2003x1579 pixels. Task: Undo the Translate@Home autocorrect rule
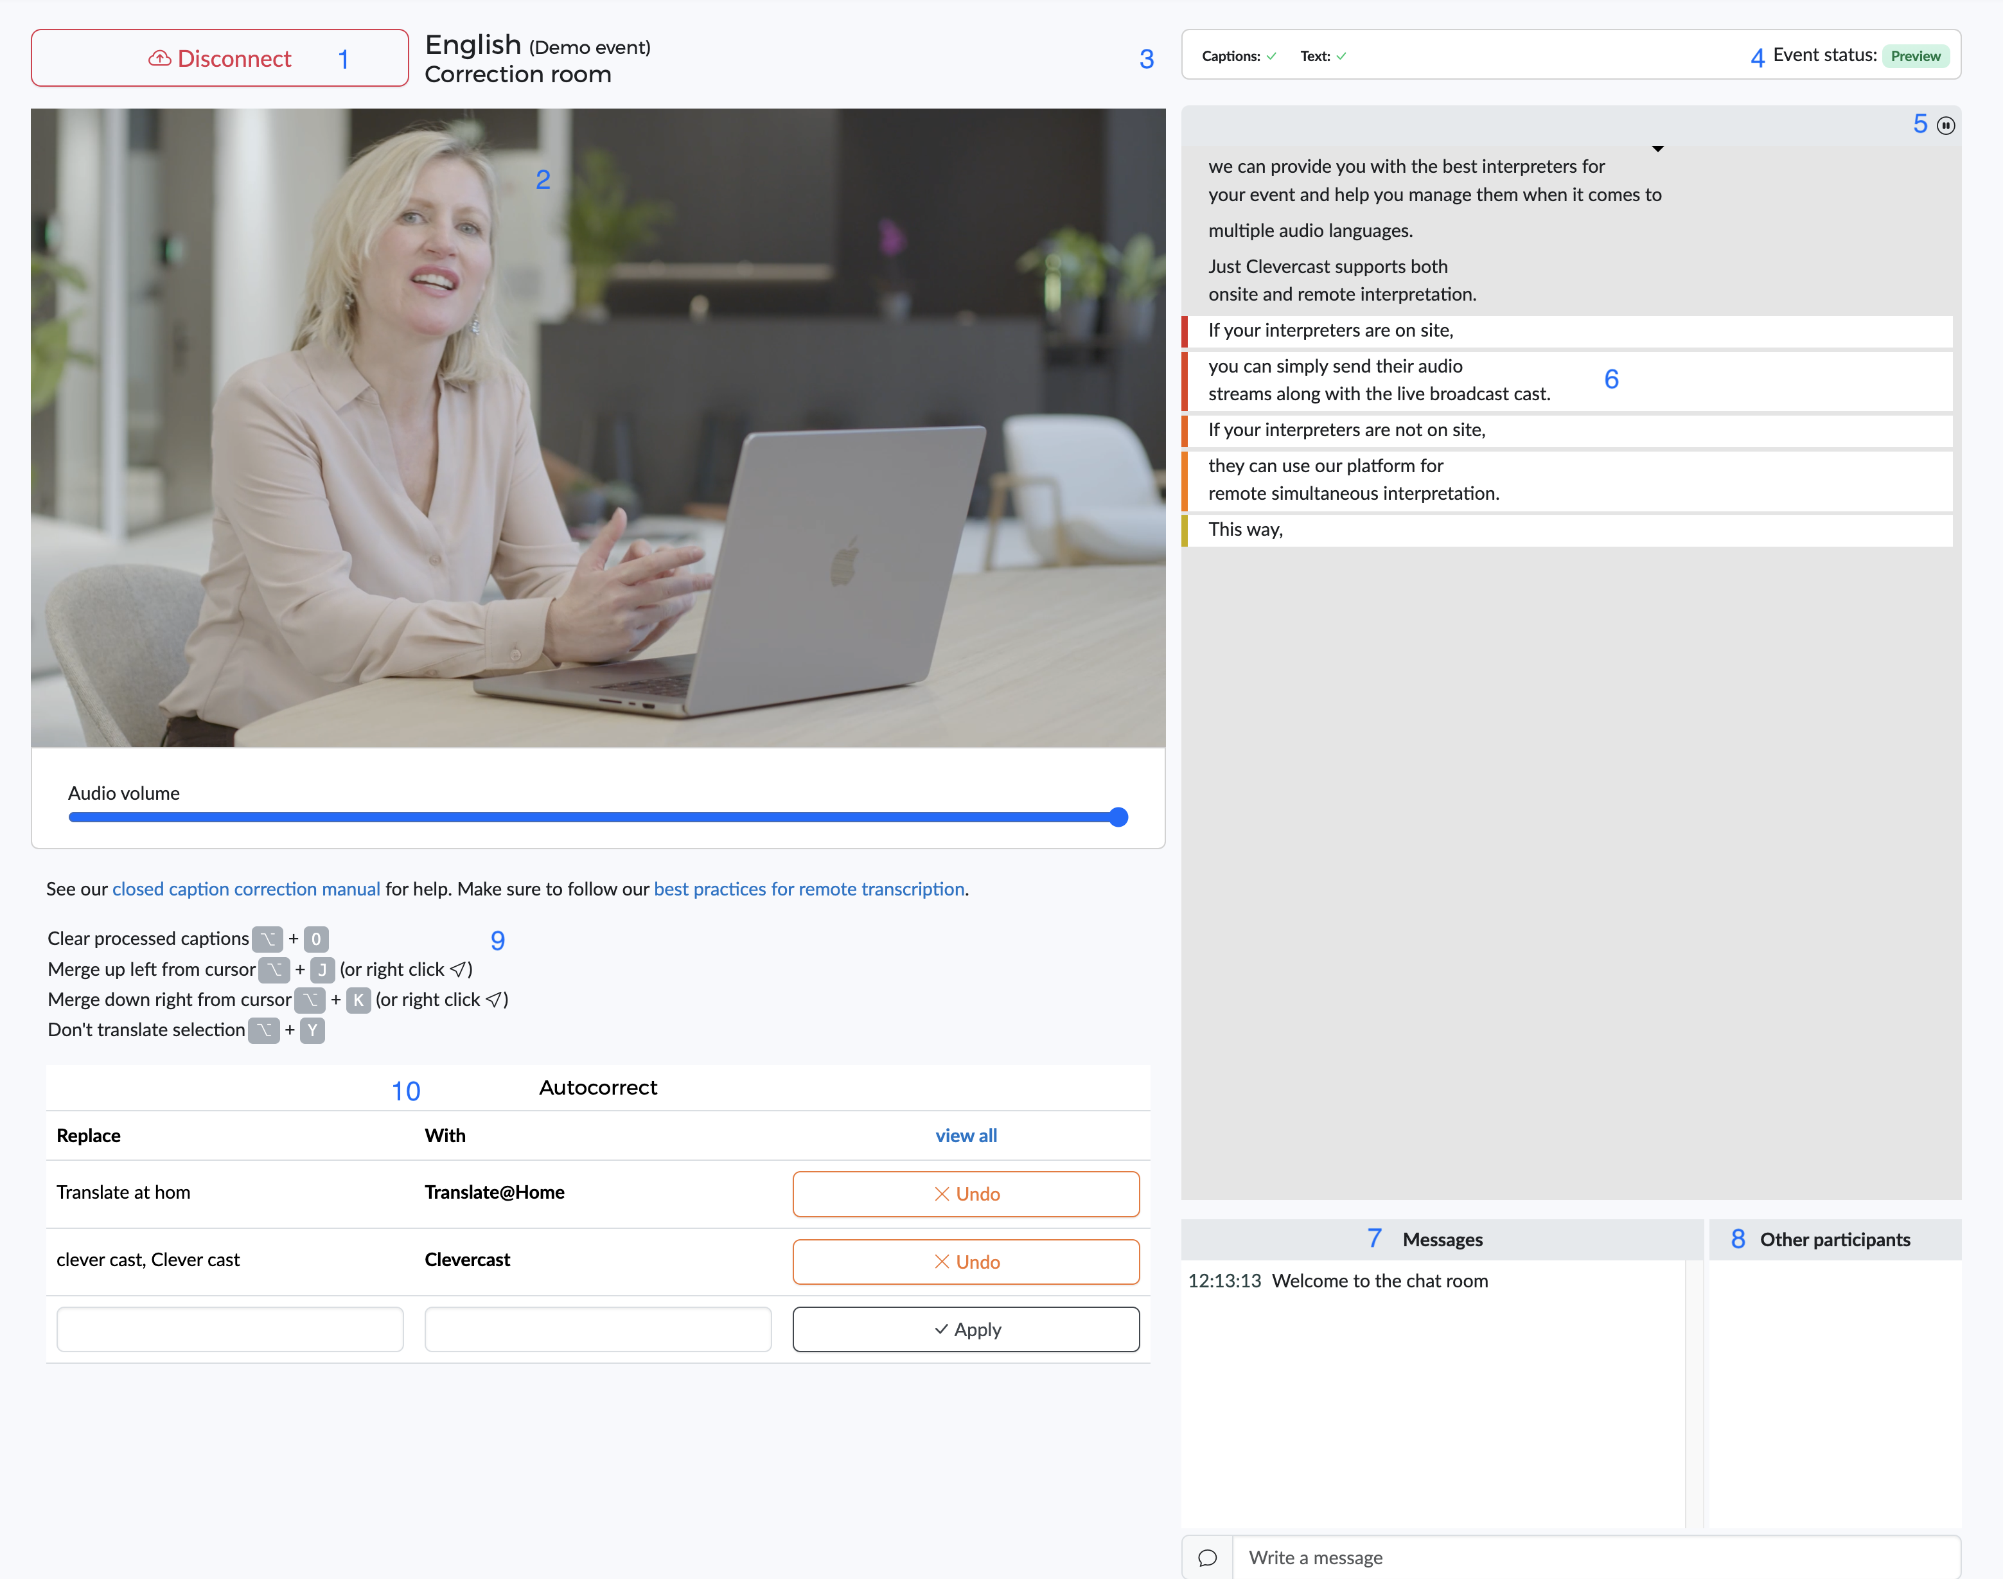coord(966,1194)
